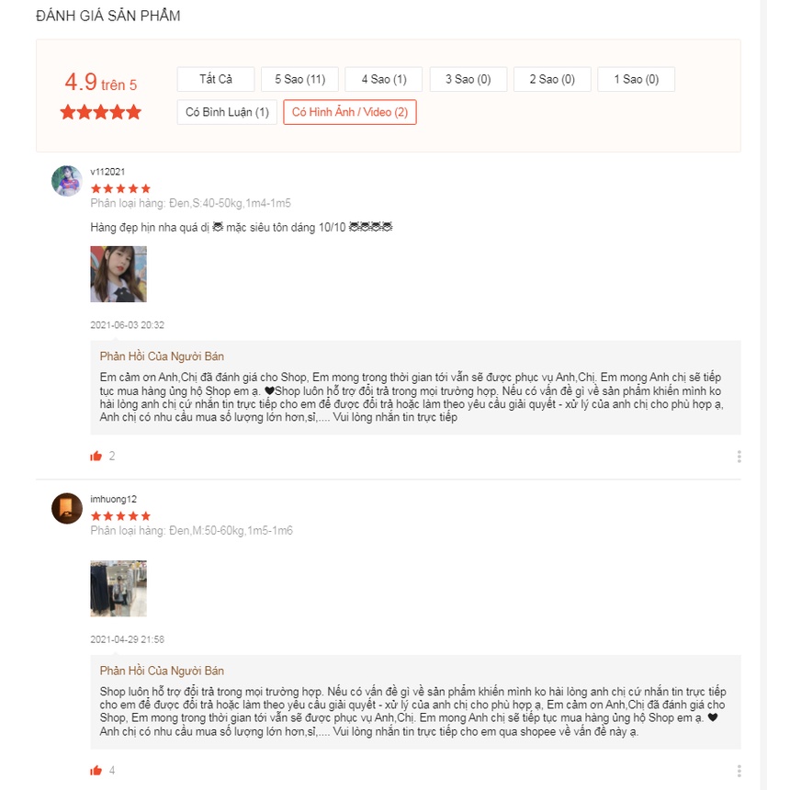This screenshot has height=790, width=790.
Task: Click username imhuong12
Action: pos(113,499)
